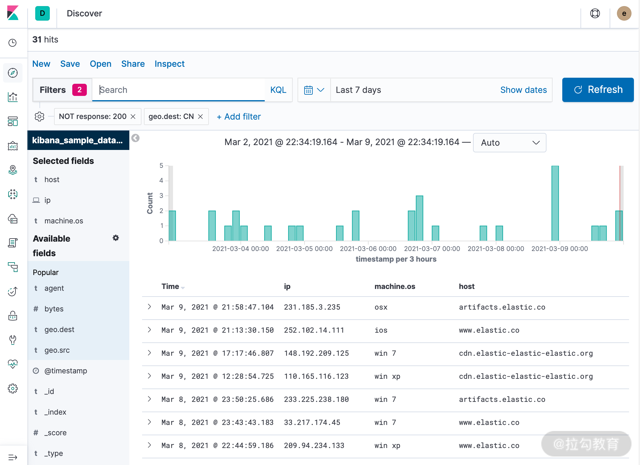Focus the Search query field
The height and width of the screenshot is (465, 640).
[179, 90]
